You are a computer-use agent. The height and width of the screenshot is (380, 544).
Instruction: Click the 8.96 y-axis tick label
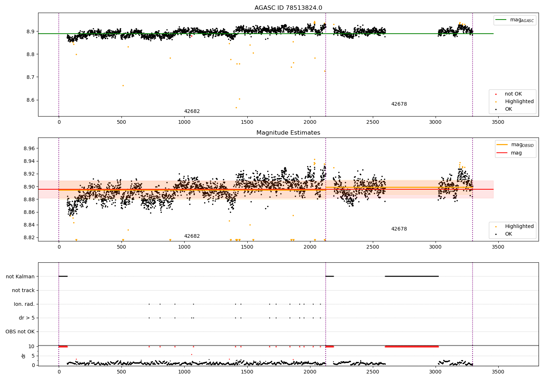click(29, 149)
